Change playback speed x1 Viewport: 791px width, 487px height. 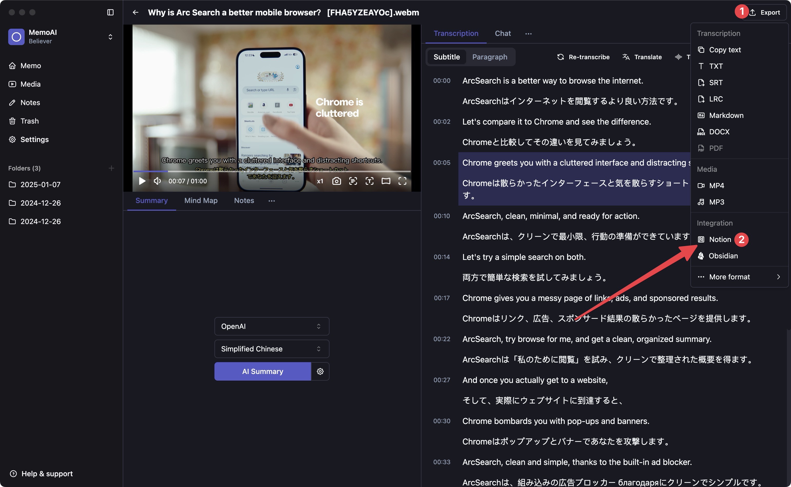320,181
